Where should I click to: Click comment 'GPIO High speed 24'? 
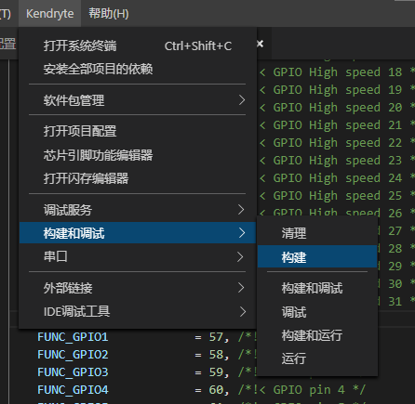click(338, 178)
